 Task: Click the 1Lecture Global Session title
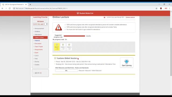67,58
